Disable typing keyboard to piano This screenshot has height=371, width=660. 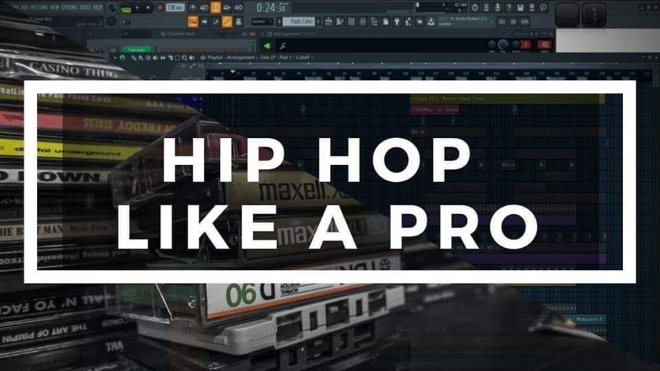(x=192, y=21)
